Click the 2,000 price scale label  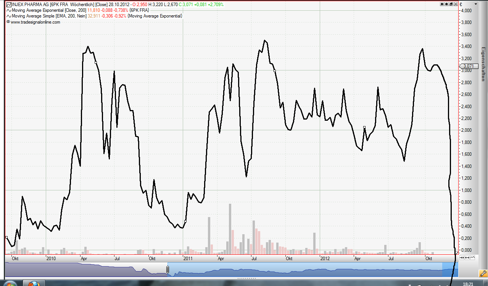467,130
